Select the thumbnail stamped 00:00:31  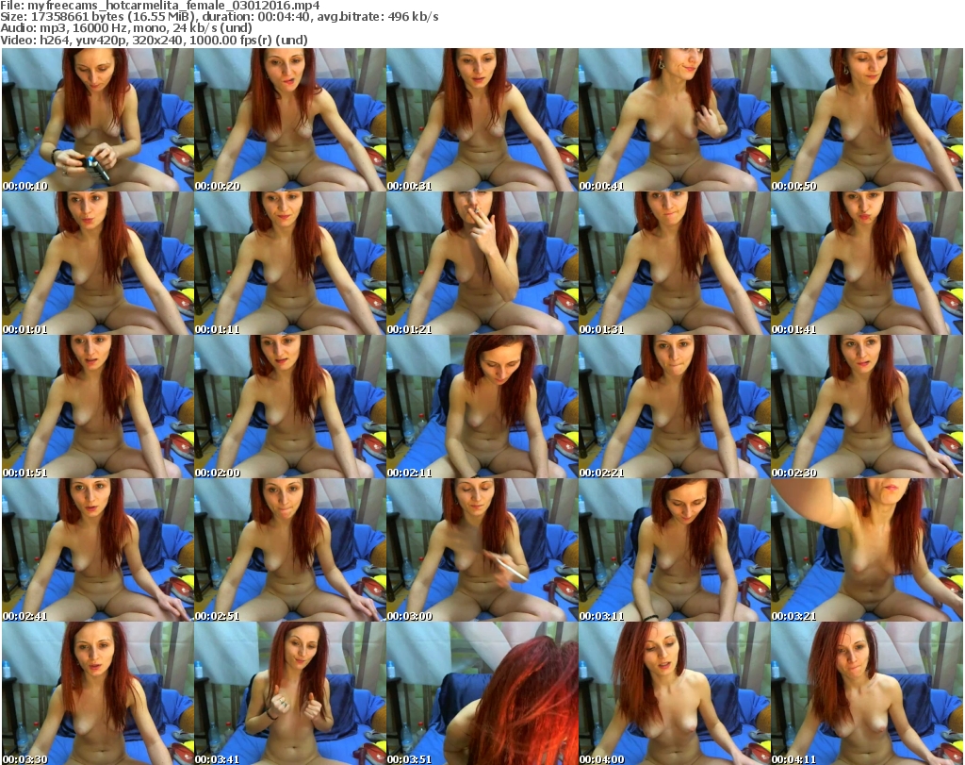pos(482,120)
